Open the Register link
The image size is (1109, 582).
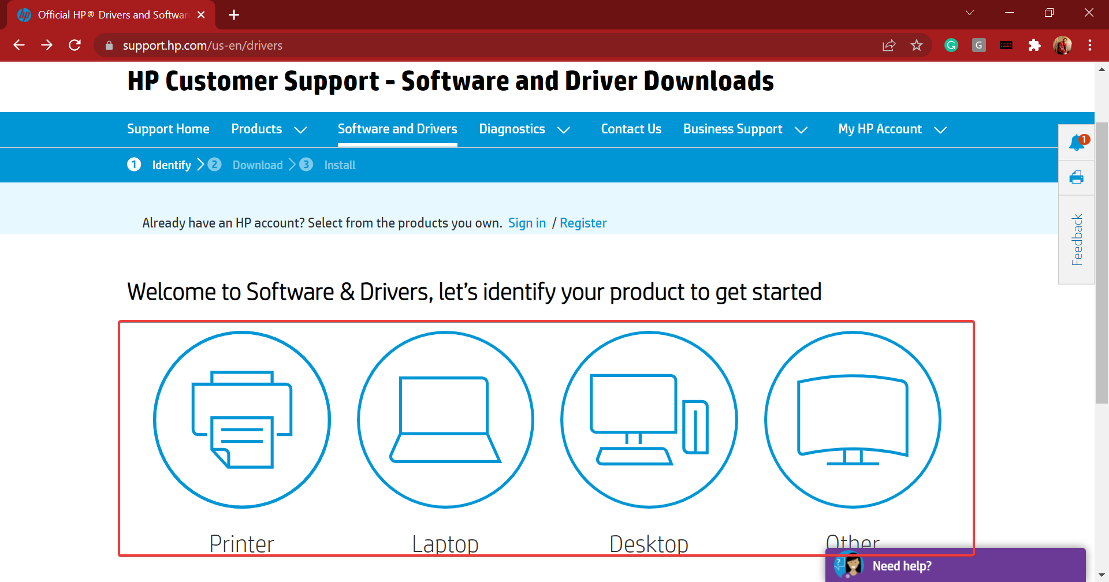583,223
